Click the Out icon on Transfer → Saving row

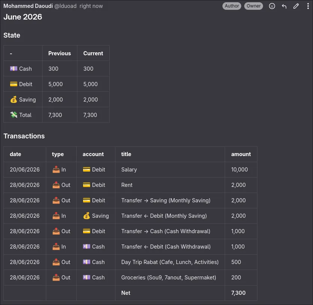point(56,200)
